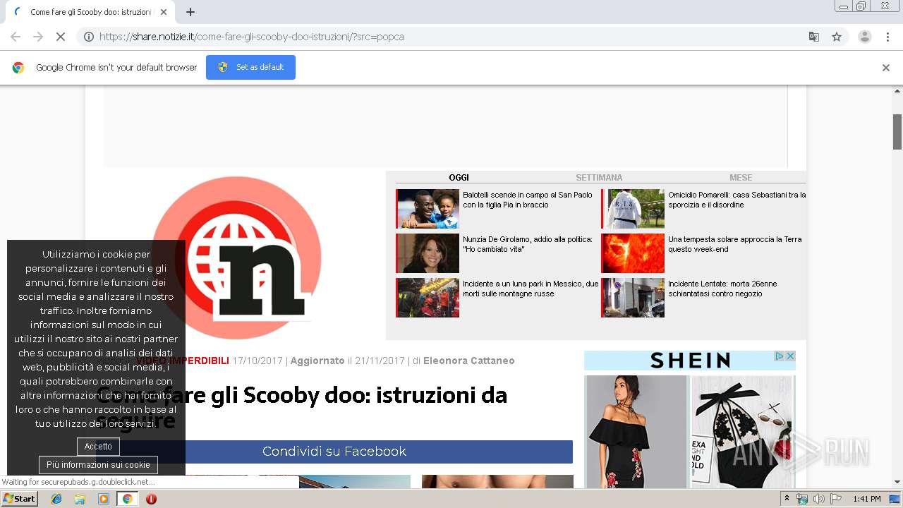Open the Windows Start menu
Viewport: 903px width, 508px height.
pos(20,499)
